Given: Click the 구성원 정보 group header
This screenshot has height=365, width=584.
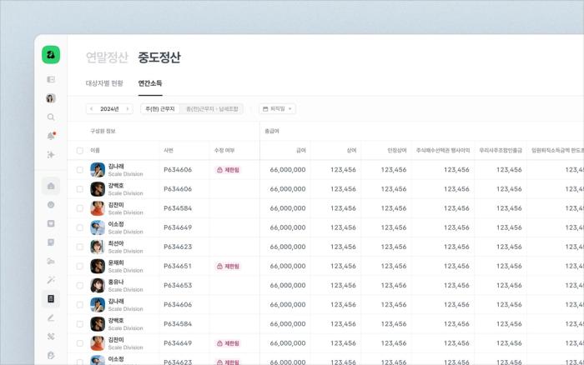Looking at the screenshot, I should (x=103, y=131).
